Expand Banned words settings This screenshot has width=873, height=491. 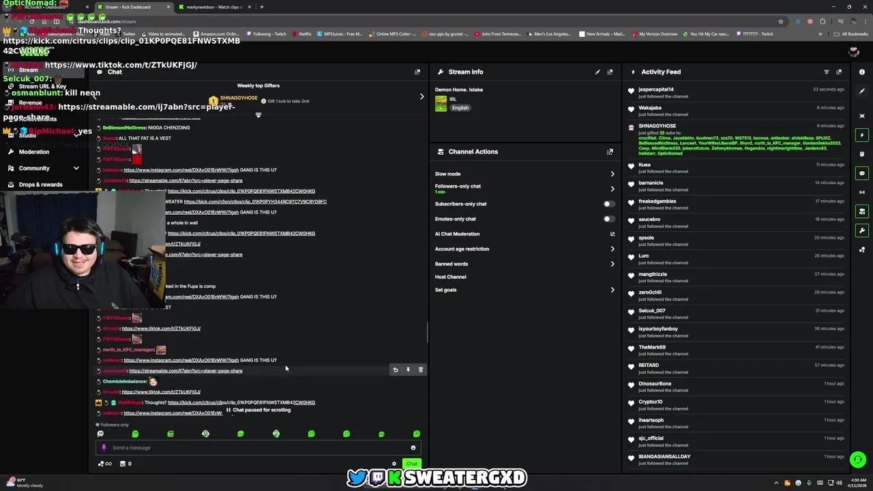point(524,264)
